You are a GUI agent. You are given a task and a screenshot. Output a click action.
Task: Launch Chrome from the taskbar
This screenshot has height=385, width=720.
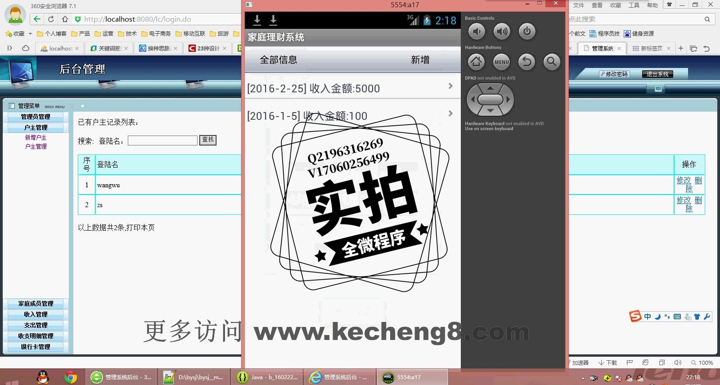[70, 377]
